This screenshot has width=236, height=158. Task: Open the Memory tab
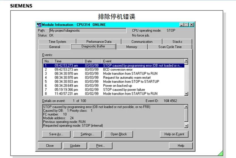[132, 47]
